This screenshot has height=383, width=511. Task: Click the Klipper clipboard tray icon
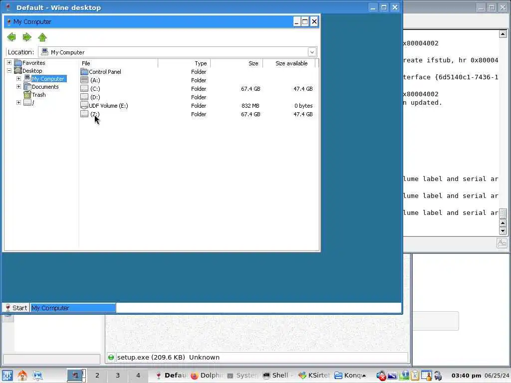415,376
